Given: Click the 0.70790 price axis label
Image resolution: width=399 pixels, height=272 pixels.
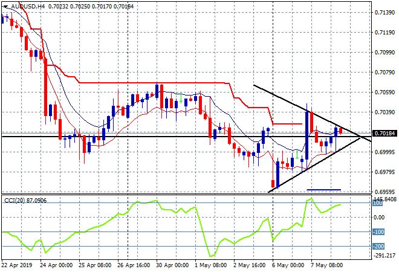Looking at the screenshot, I should coord(384,73).
